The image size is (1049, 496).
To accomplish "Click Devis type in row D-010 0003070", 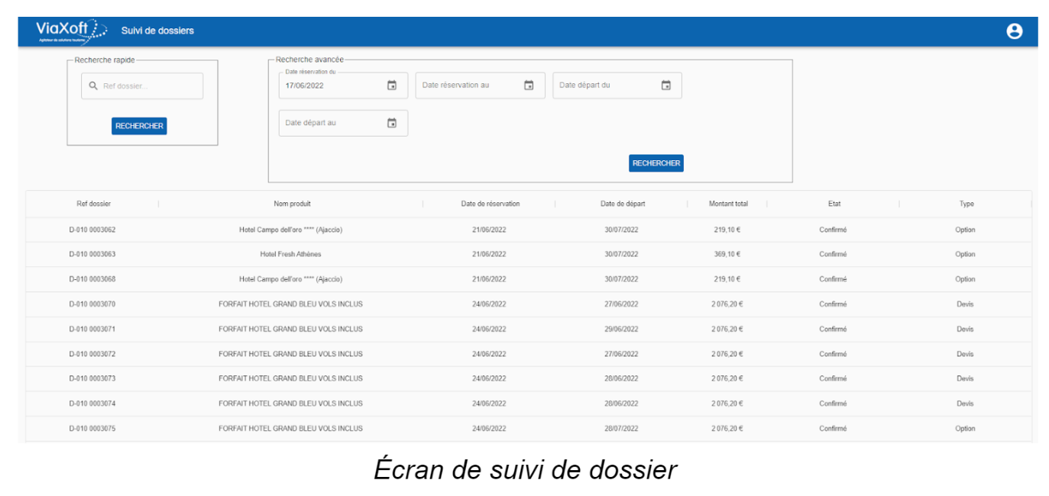I will (x=965, y=304).
